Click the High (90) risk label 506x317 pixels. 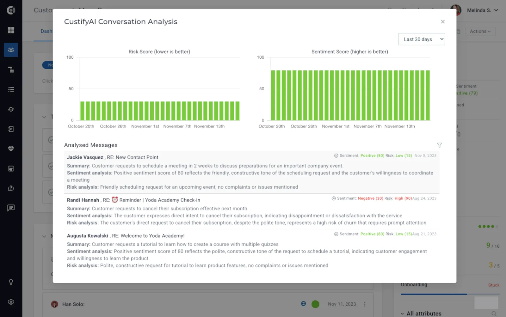click(403, 198)
